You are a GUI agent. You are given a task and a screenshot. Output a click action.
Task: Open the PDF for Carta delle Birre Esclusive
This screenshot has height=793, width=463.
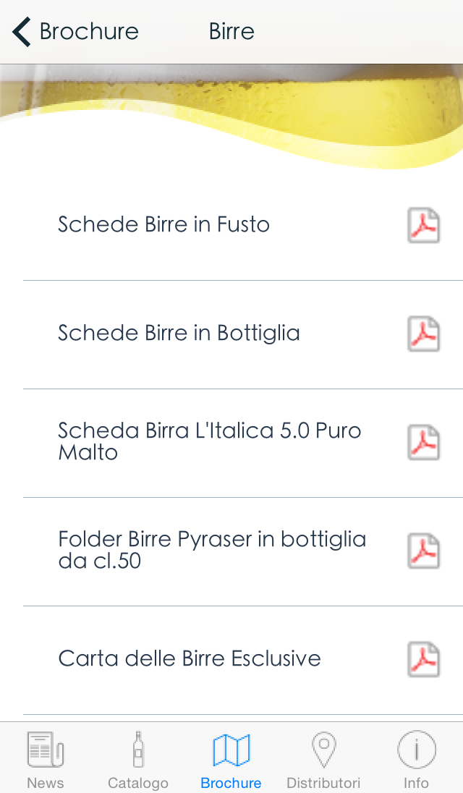[x=423, y=659]
